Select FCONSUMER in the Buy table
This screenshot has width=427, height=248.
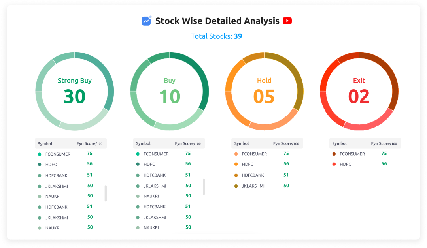[156, 154]
